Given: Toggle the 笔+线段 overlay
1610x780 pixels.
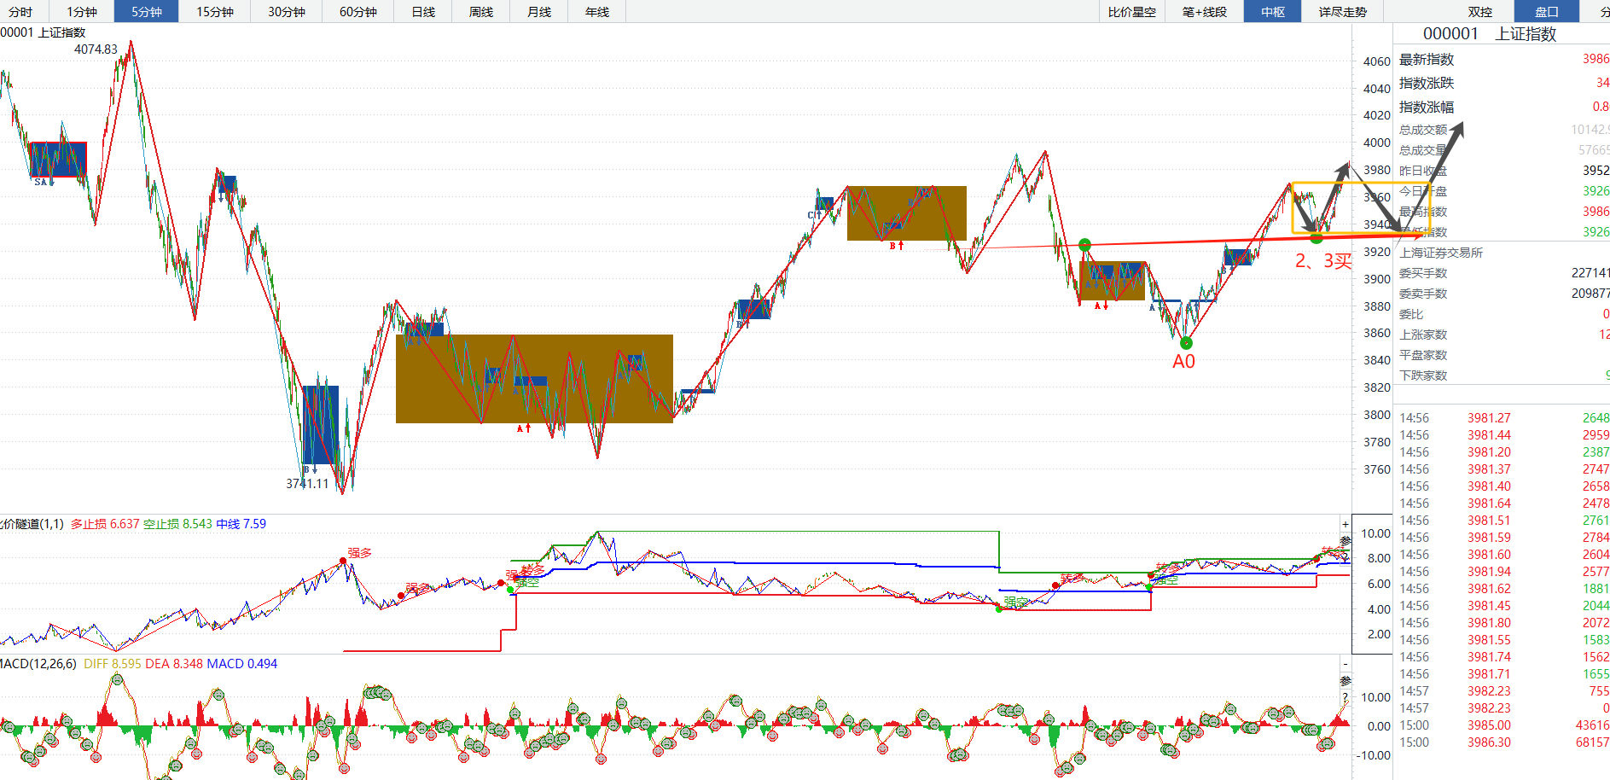Looking at the screenshot, I should tap(1205, 12).
